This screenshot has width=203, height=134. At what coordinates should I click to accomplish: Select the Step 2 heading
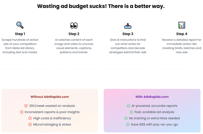(x=74, y=34)
